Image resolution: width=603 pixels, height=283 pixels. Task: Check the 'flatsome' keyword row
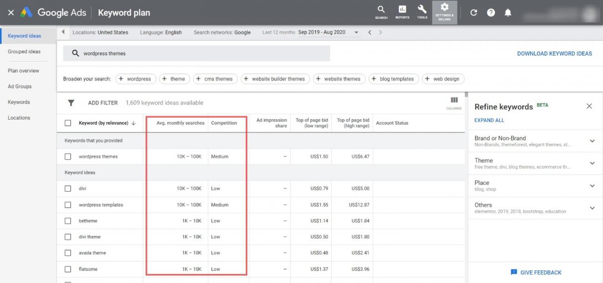pos(68,269)
